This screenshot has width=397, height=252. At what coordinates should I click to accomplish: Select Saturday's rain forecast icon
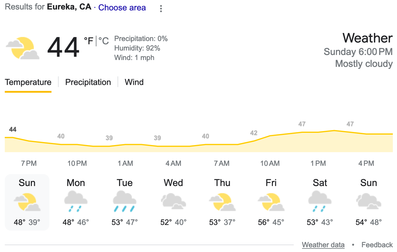pos(320,201)
